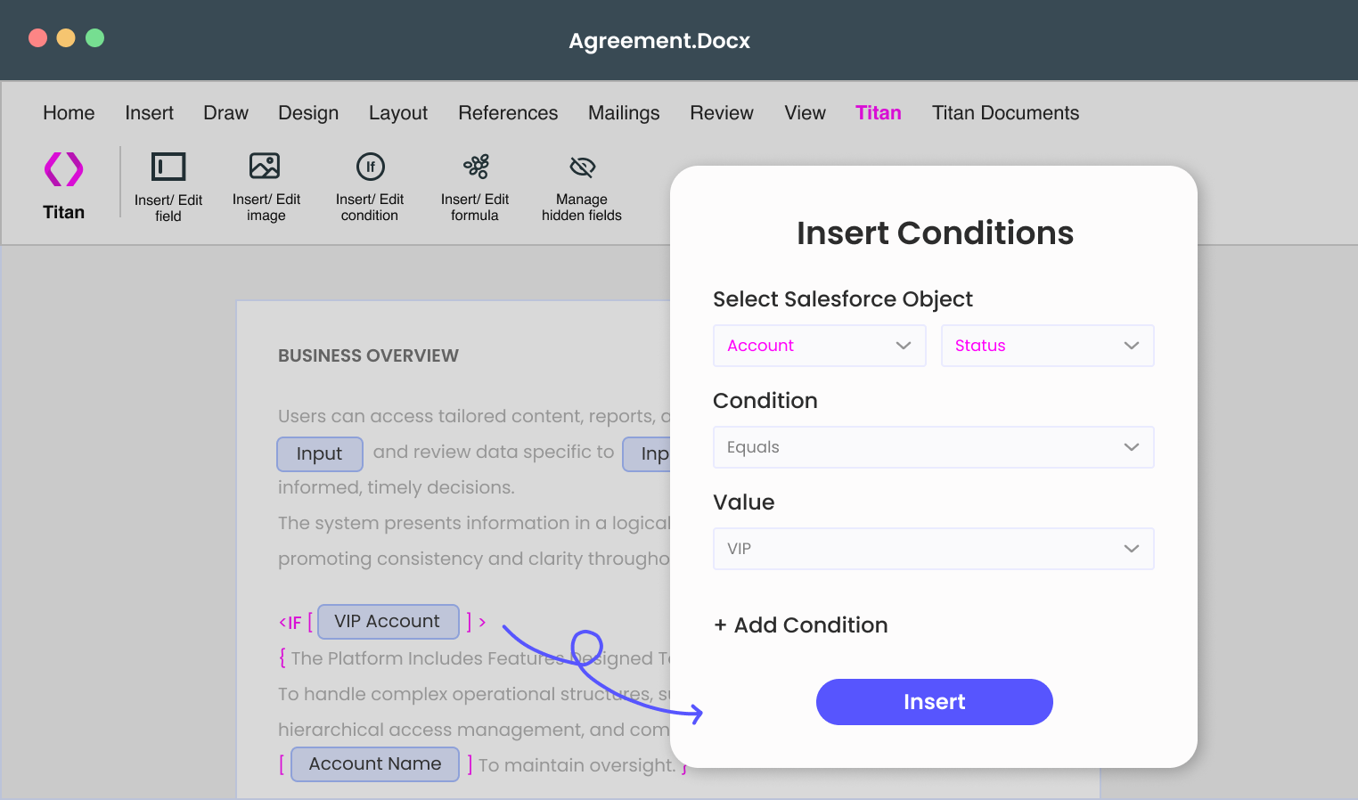Viewport: 1358px width, 800px height.
Task: Open the Mailings ribbon tab
Action: (x=624, y=113)
